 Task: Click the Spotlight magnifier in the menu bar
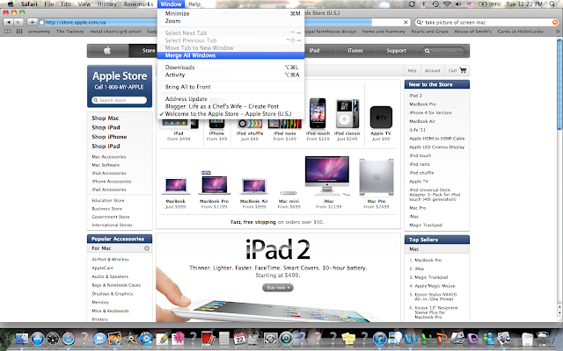tap(552, 4)
